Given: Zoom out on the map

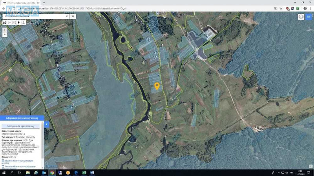Looking at the screenshot, I should (x=5, y=35).
